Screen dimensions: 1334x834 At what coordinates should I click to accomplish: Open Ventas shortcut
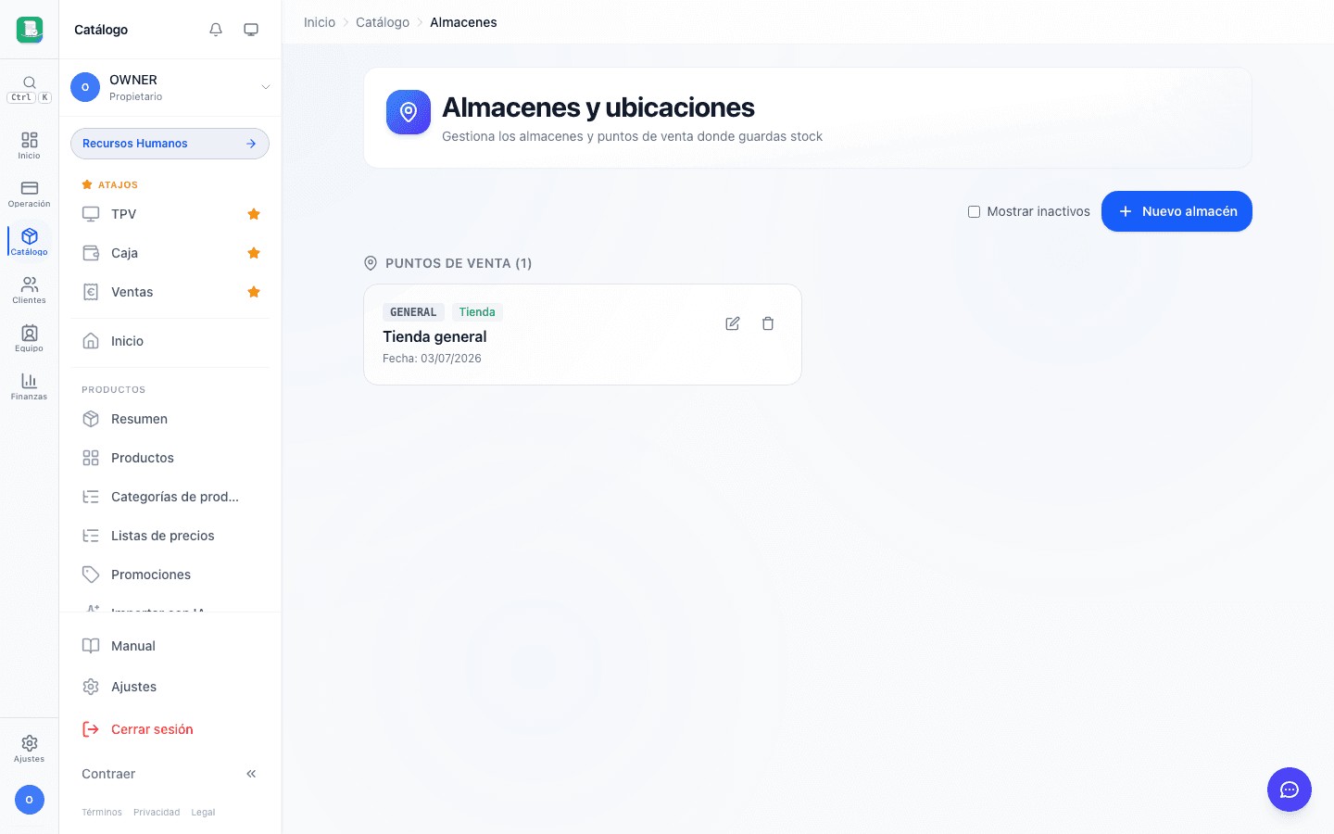click(157, 292)
